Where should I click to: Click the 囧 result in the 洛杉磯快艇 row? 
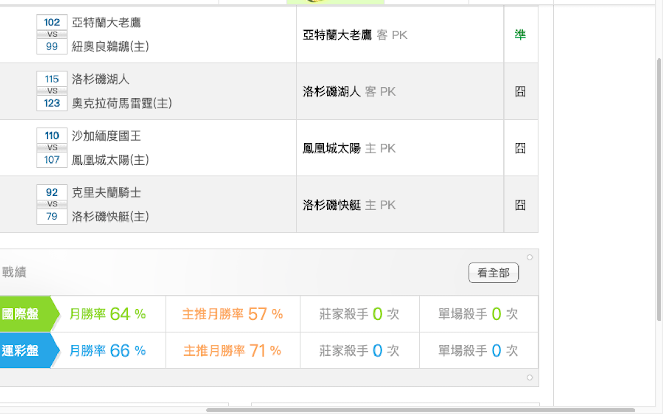coord(520,205)
